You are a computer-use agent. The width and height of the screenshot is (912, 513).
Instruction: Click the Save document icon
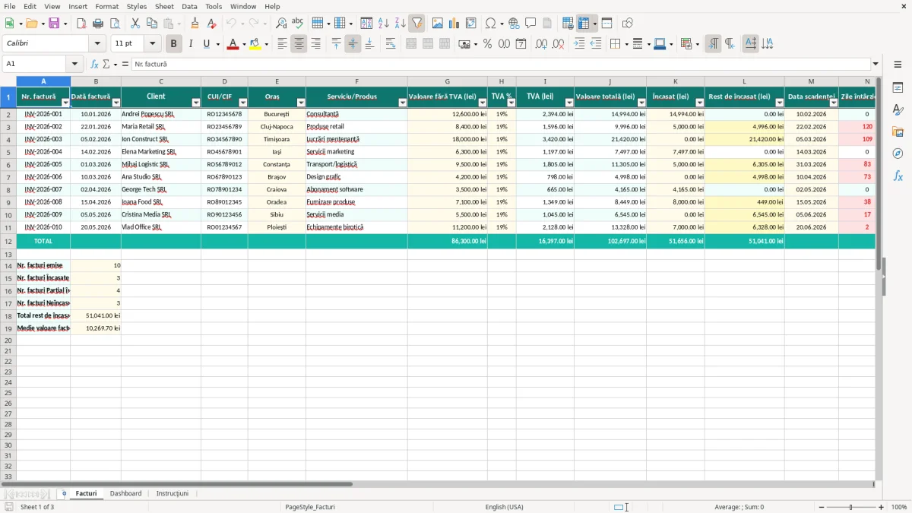tap(54, 24)
